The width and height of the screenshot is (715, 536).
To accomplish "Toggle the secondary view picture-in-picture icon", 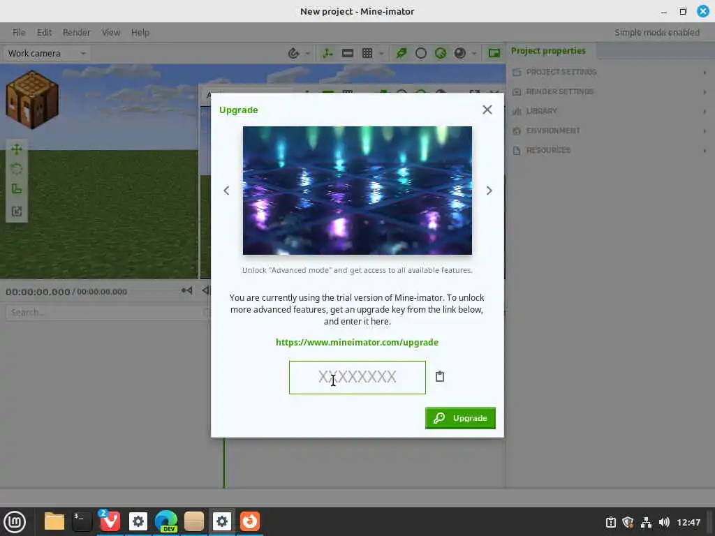I will pyautogui.click(x=494, y=53).
